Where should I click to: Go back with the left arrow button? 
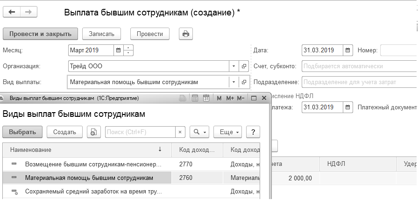point(12,12)
